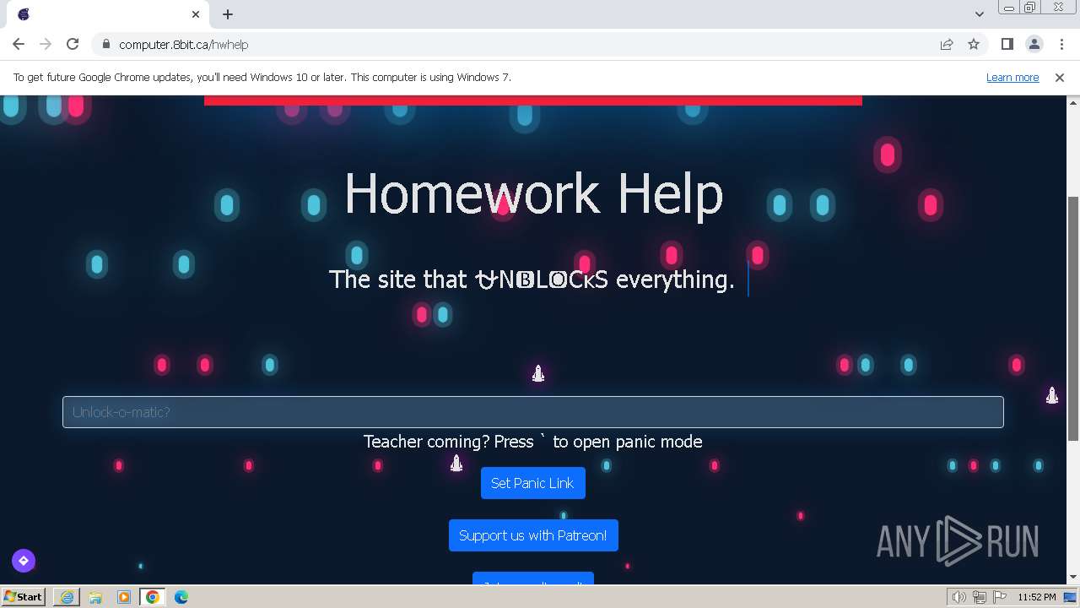Open Action Center flag icon
The height and width of the screenshot is (608, 1080).
pyautogui.click(x=999, y=597)
